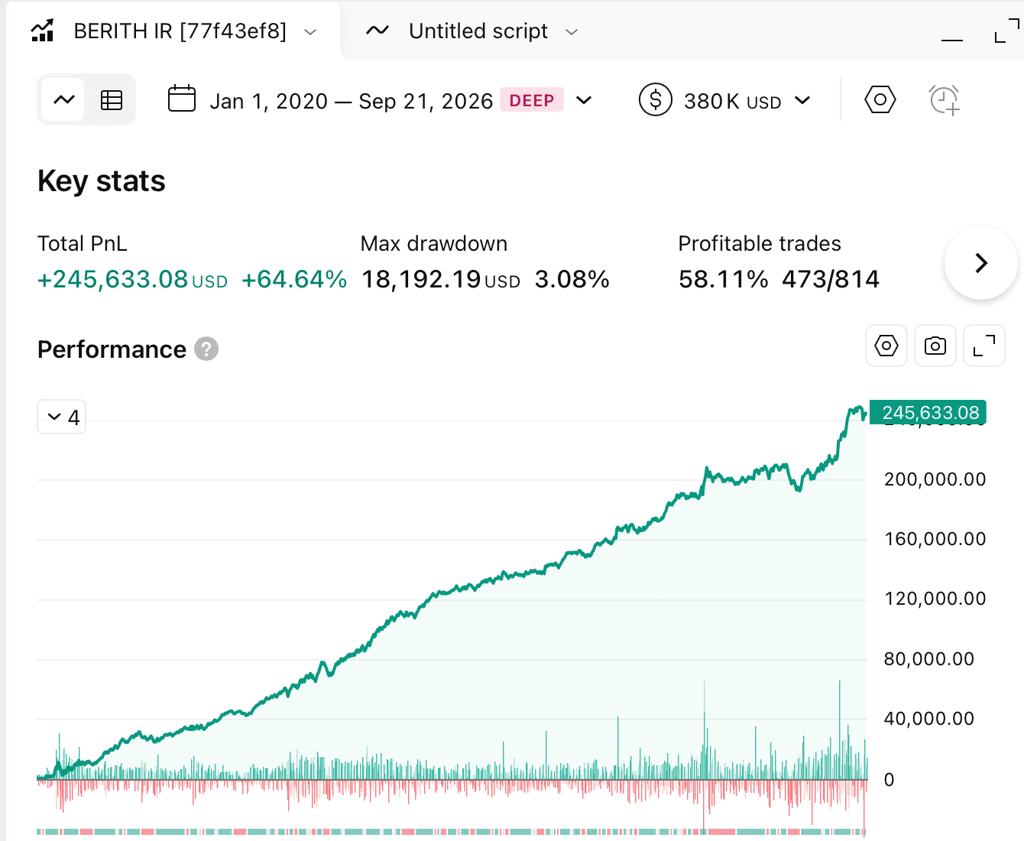Click the 3.08% drawdown percentage
Viewport: 1024px width, 841px height.
tap(572, 279)
